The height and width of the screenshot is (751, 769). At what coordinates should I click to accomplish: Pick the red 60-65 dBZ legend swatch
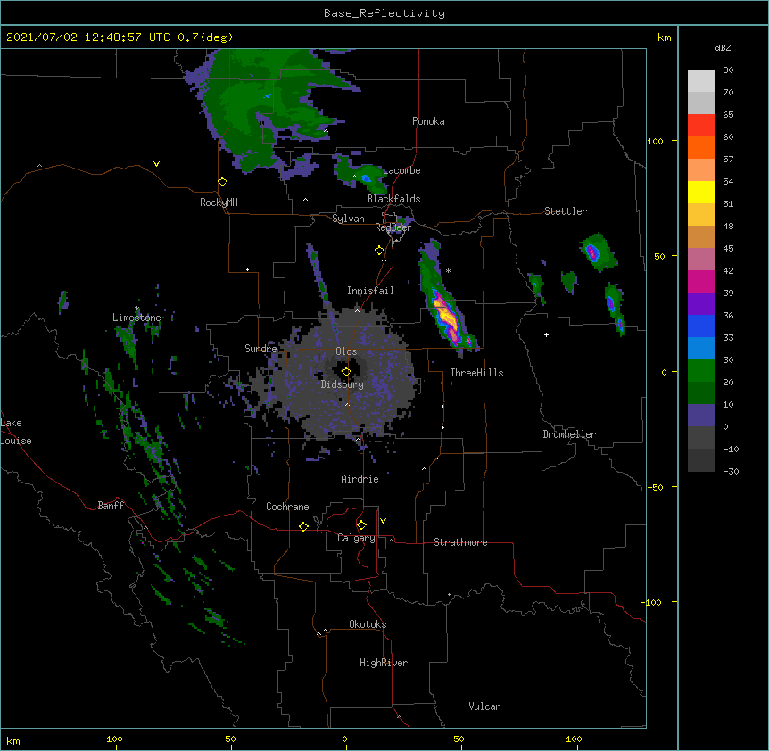pos(701,126)
